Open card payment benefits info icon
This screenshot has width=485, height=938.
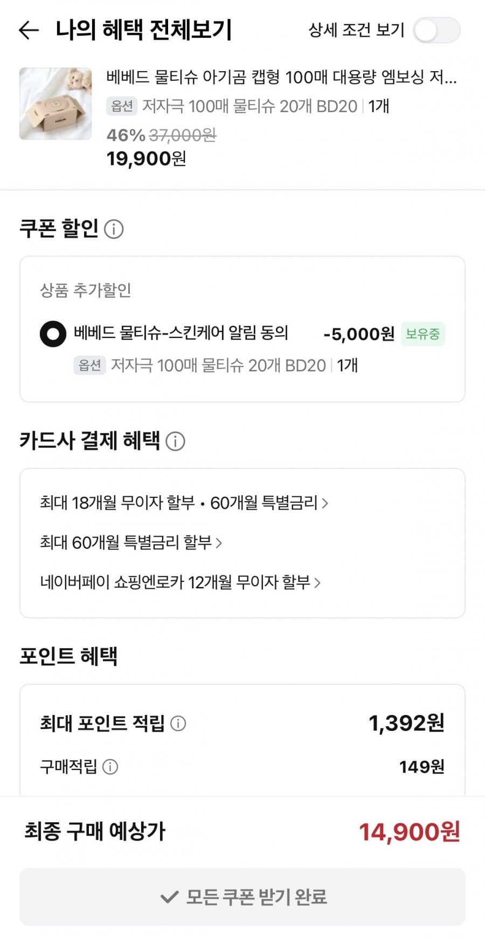(175, 441)
